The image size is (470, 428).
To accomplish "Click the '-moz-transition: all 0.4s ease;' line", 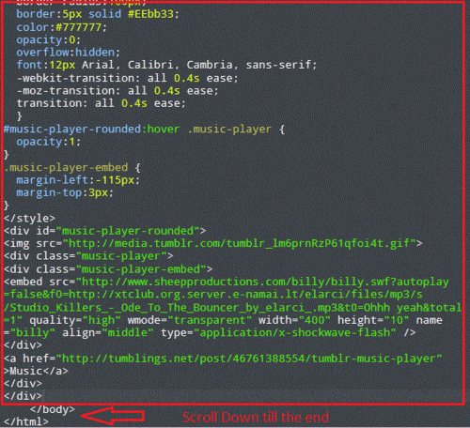I will tap(117, 91).
